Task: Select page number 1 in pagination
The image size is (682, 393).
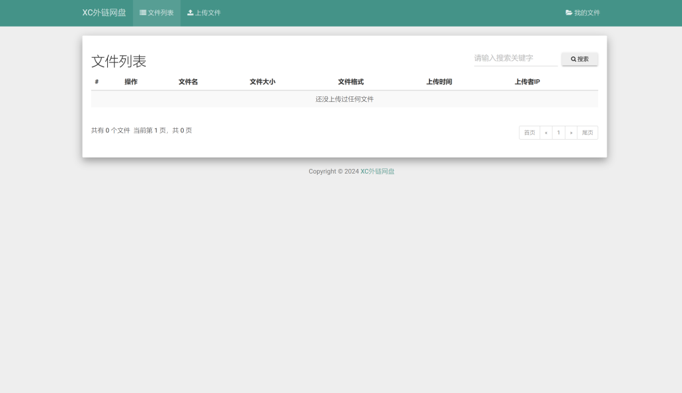Action: click(x=558, y=132)
